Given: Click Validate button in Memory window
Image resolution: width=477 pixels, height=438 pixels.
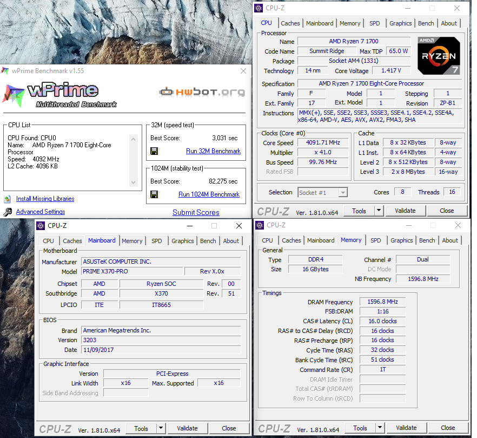Looking at the screenshot, I should 407,428.
